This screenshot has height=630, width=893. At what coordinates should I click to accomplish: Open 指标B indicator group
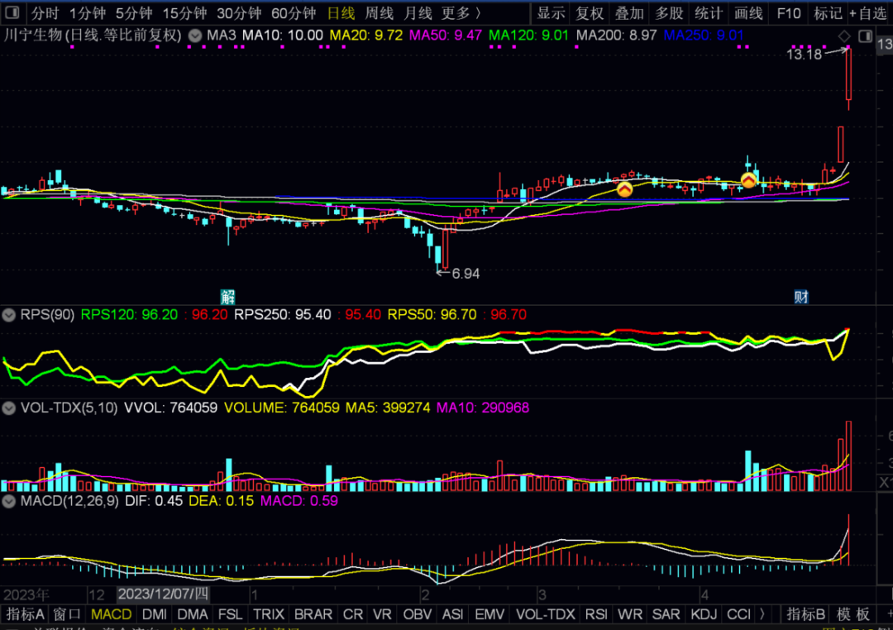[806, 614]
